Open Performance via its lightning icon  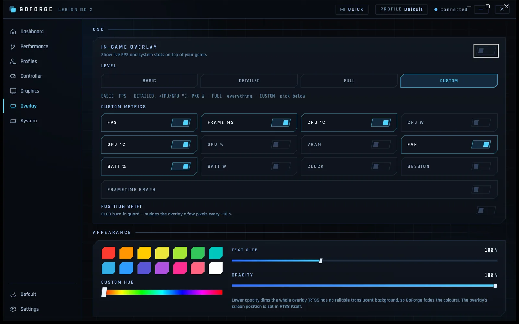[13, 46]
